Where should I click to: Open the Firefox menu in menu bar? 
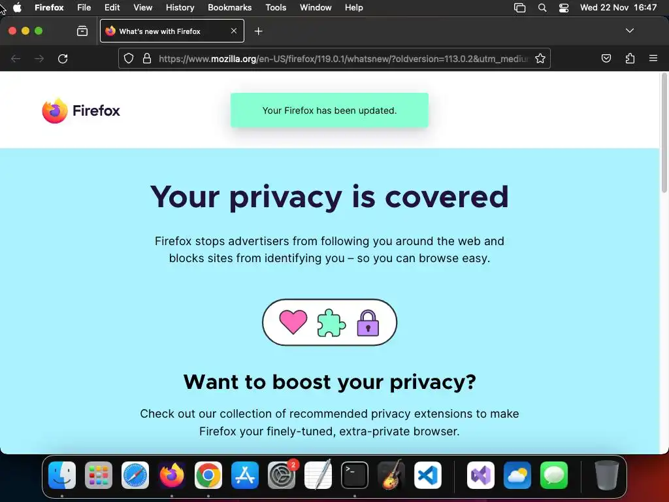(49, 7)
